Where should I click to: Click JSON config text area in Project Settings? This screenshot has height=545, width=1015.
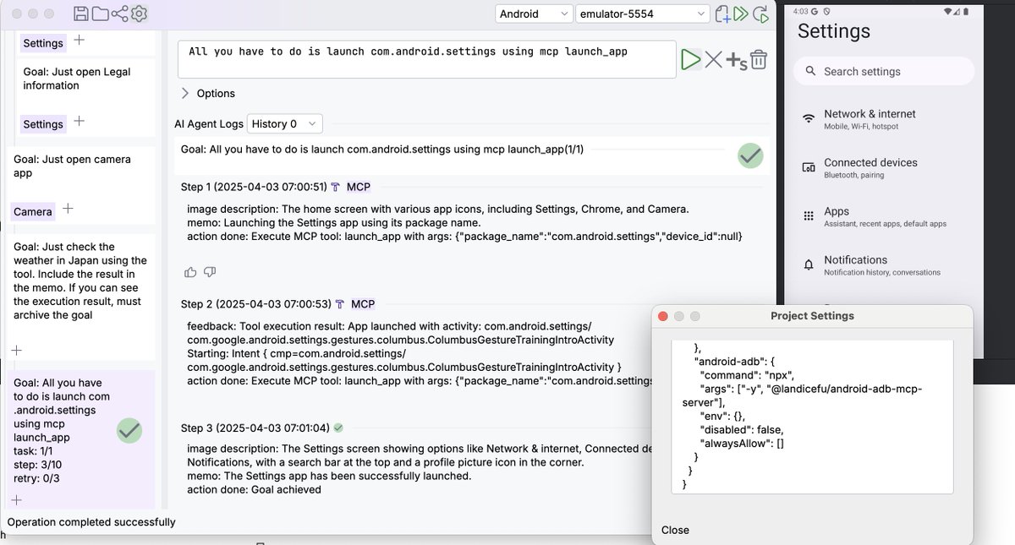[x=812, y=417]
